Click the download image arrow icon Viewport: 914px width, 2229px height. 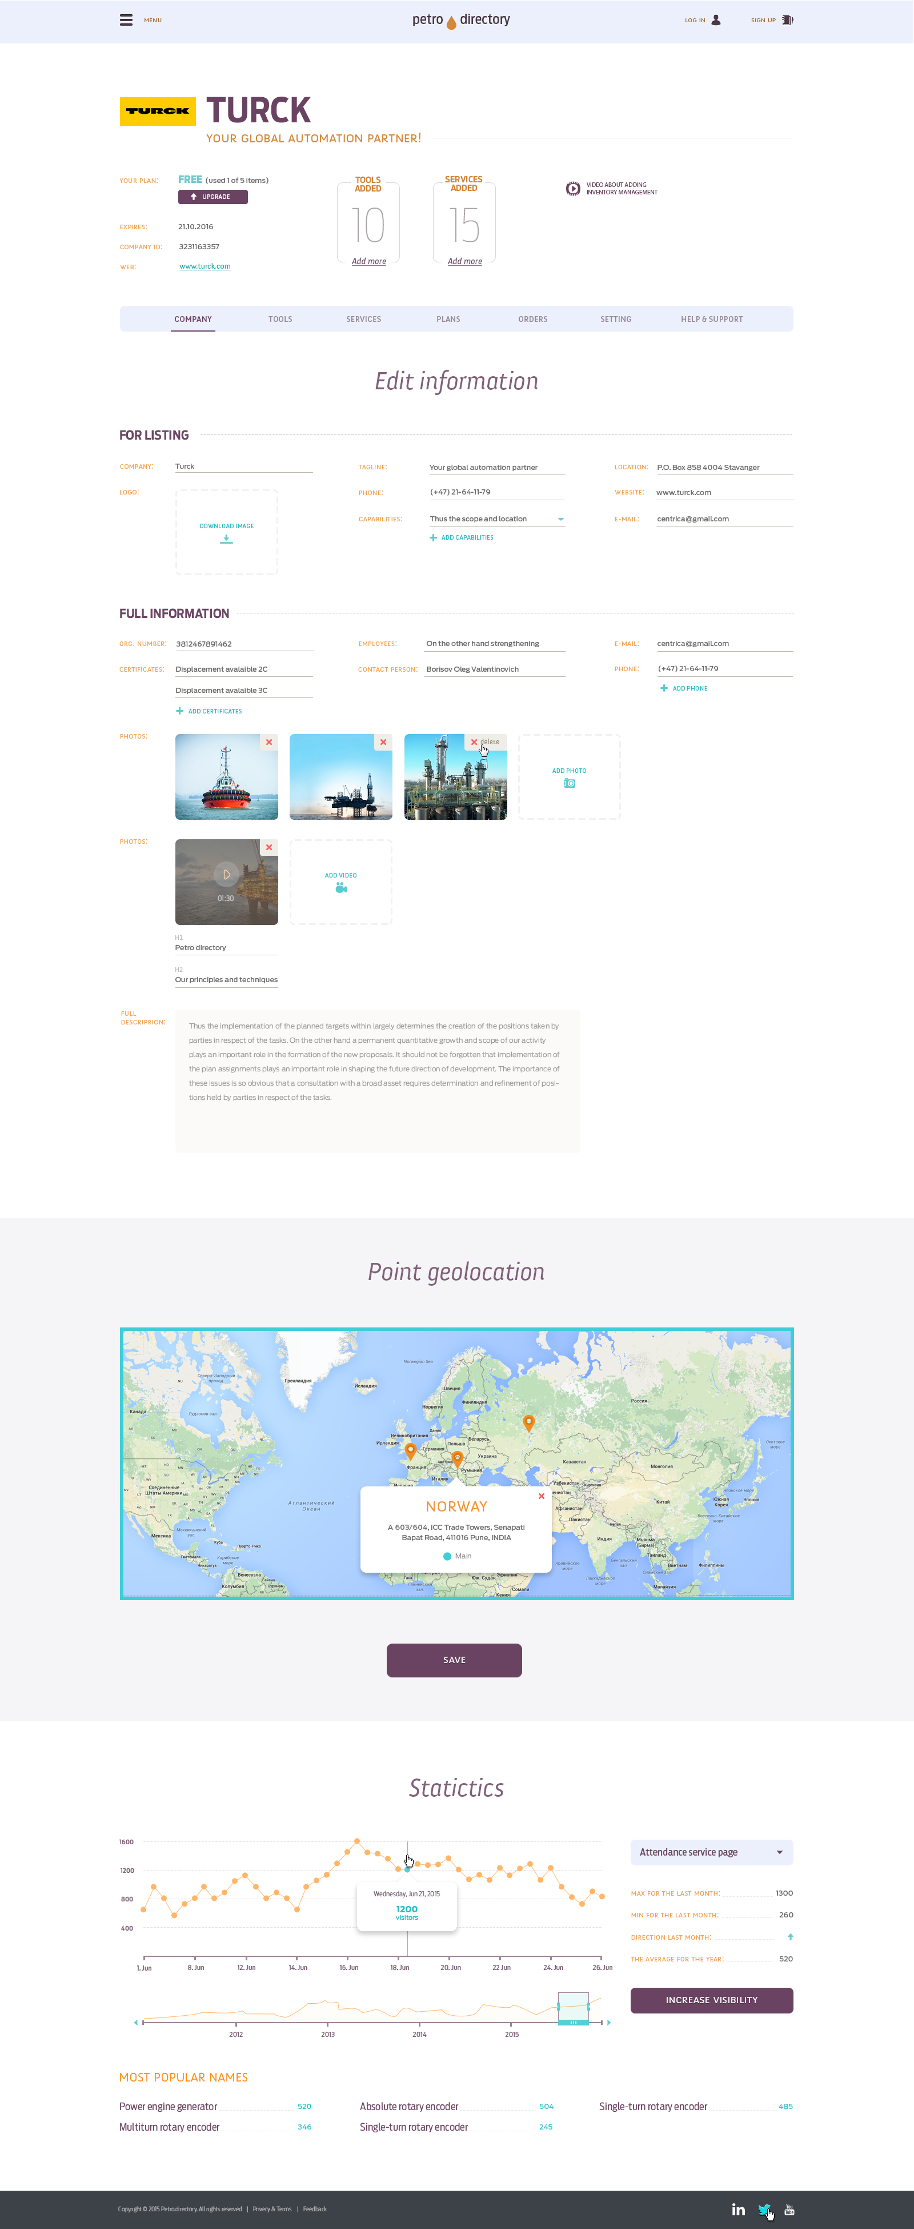(x=227, y=539)
